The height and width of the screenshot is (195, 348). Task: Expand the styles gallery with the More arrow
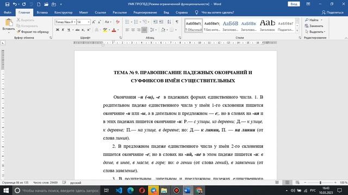(x=297, y=31)
